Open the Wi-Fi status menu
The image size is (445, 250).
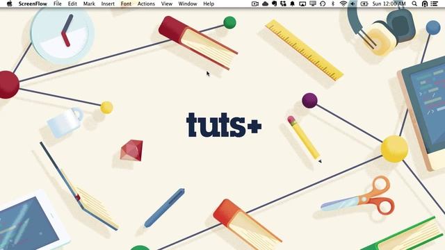click(x=343, y=3)
